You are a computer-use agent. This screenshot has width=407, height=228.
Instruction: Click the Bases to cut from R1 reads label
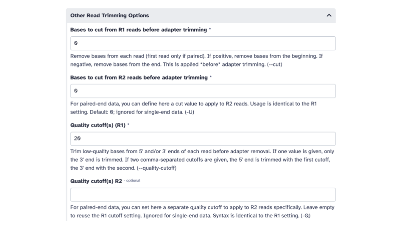click(139, 30)
